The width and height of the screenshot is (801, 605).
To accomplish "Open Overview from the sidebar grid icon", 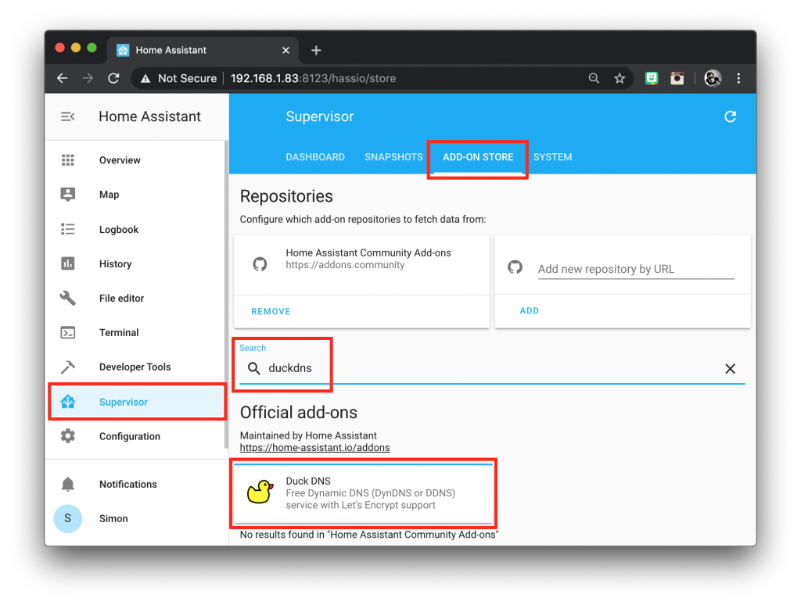I will (x=67, y=160).
